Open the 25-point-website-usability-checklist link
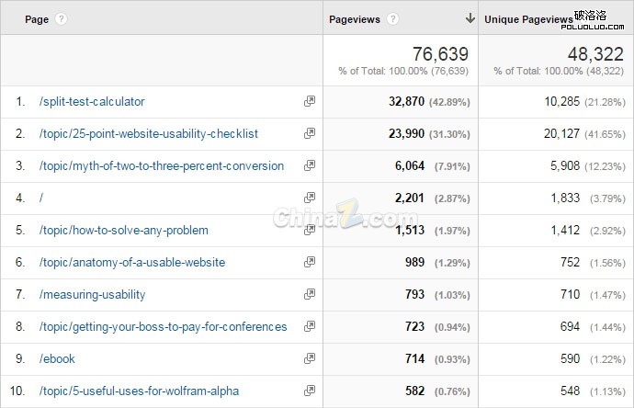The height and width of the screenshot is (408, 634). pyautogui.click(x=149, y=134)
